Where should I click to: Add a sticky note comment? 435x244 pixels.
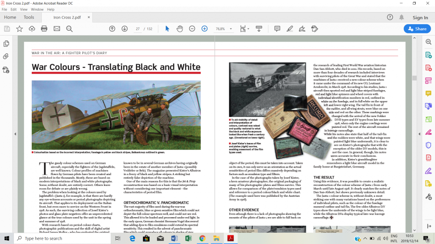coord(277,29)
